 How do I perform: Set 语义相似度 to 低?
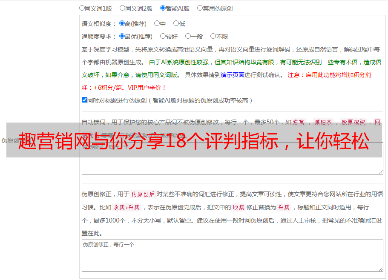coord(176,23)
